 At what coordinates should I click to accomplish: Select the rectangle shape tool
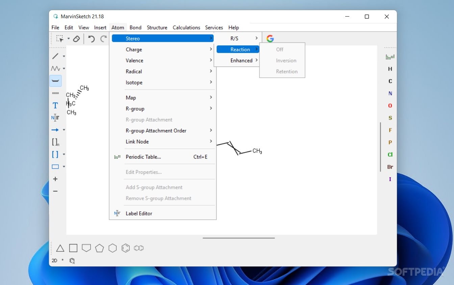click(x=55, y=167)
